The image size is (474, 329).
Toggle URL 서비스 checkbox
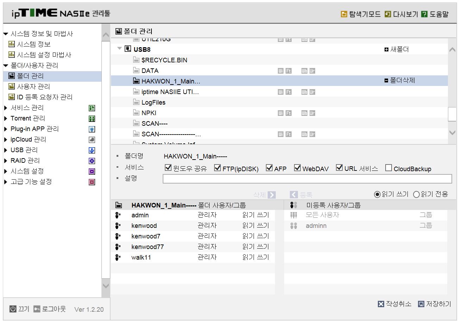click(x=339, y=168)
